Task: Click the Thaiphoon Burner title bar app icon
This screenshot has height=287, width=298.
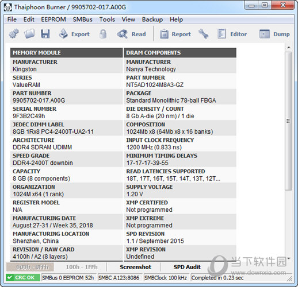Action: point(8,7)
